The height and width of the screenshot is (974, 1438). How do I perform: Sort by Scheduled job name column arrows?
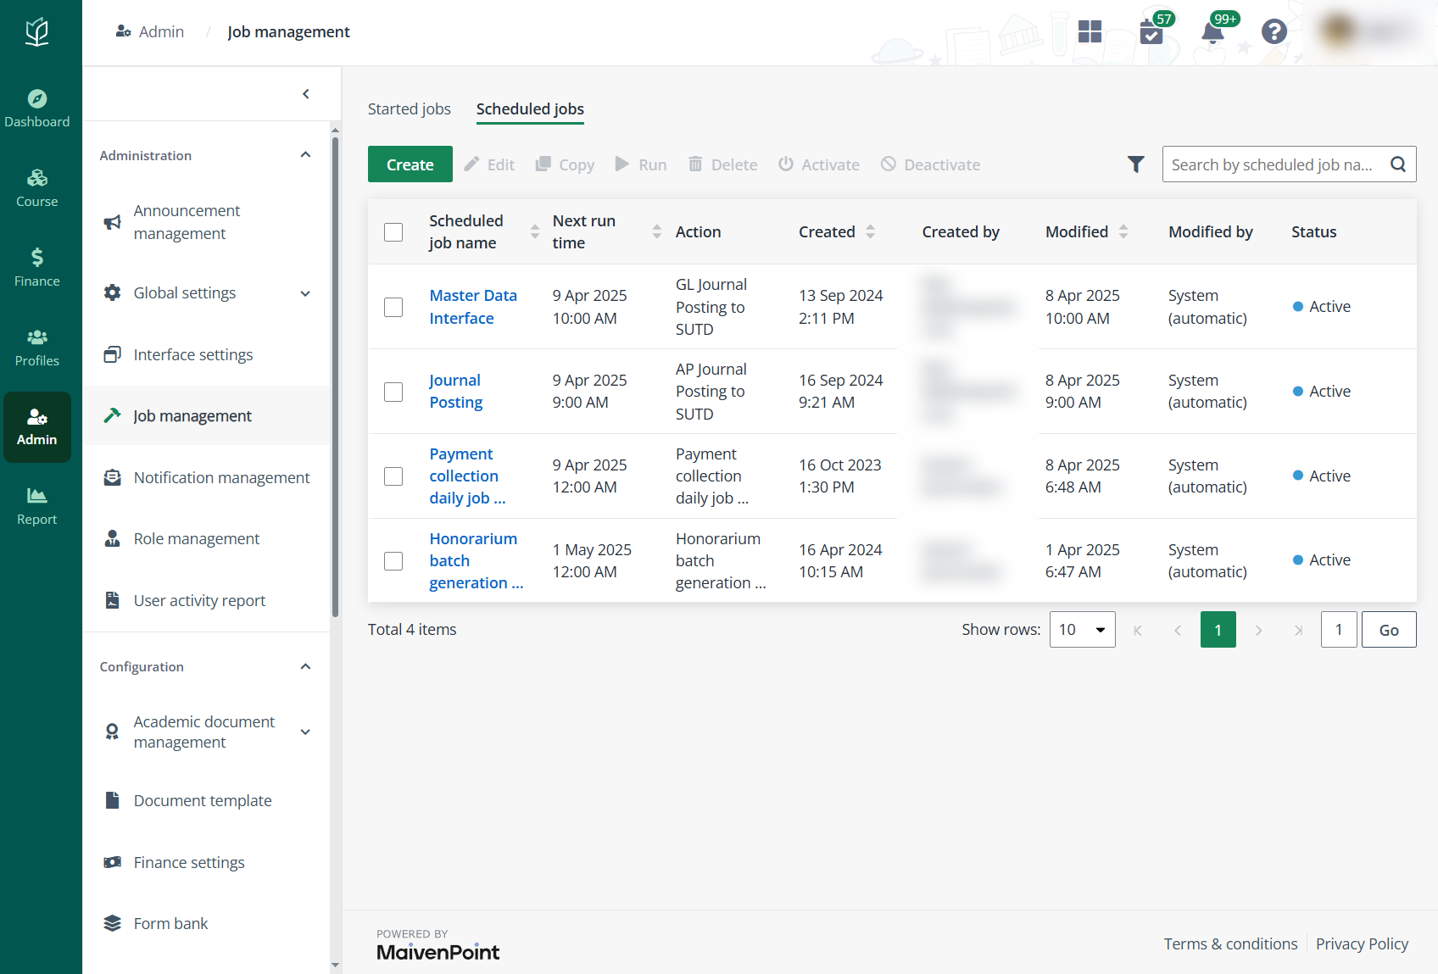tap(535, 231)
